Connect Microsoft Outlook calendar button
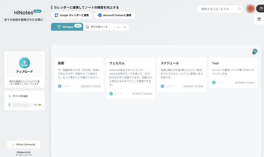 [x=114, y=15]
